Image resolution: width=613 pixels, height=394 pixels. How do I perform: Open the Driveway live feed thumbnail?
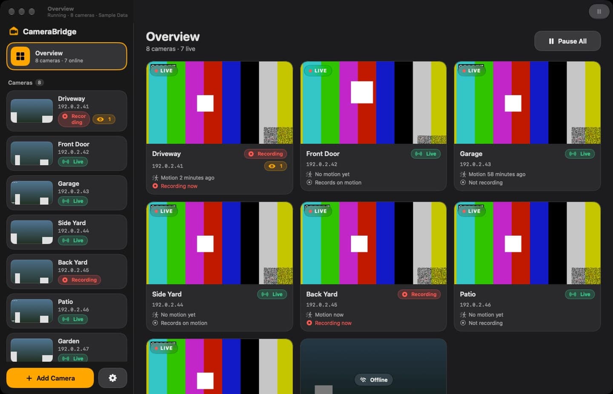(220, 103)
